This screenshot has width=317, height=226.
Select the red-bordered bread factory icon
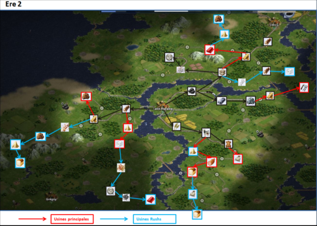coord(192,172)
